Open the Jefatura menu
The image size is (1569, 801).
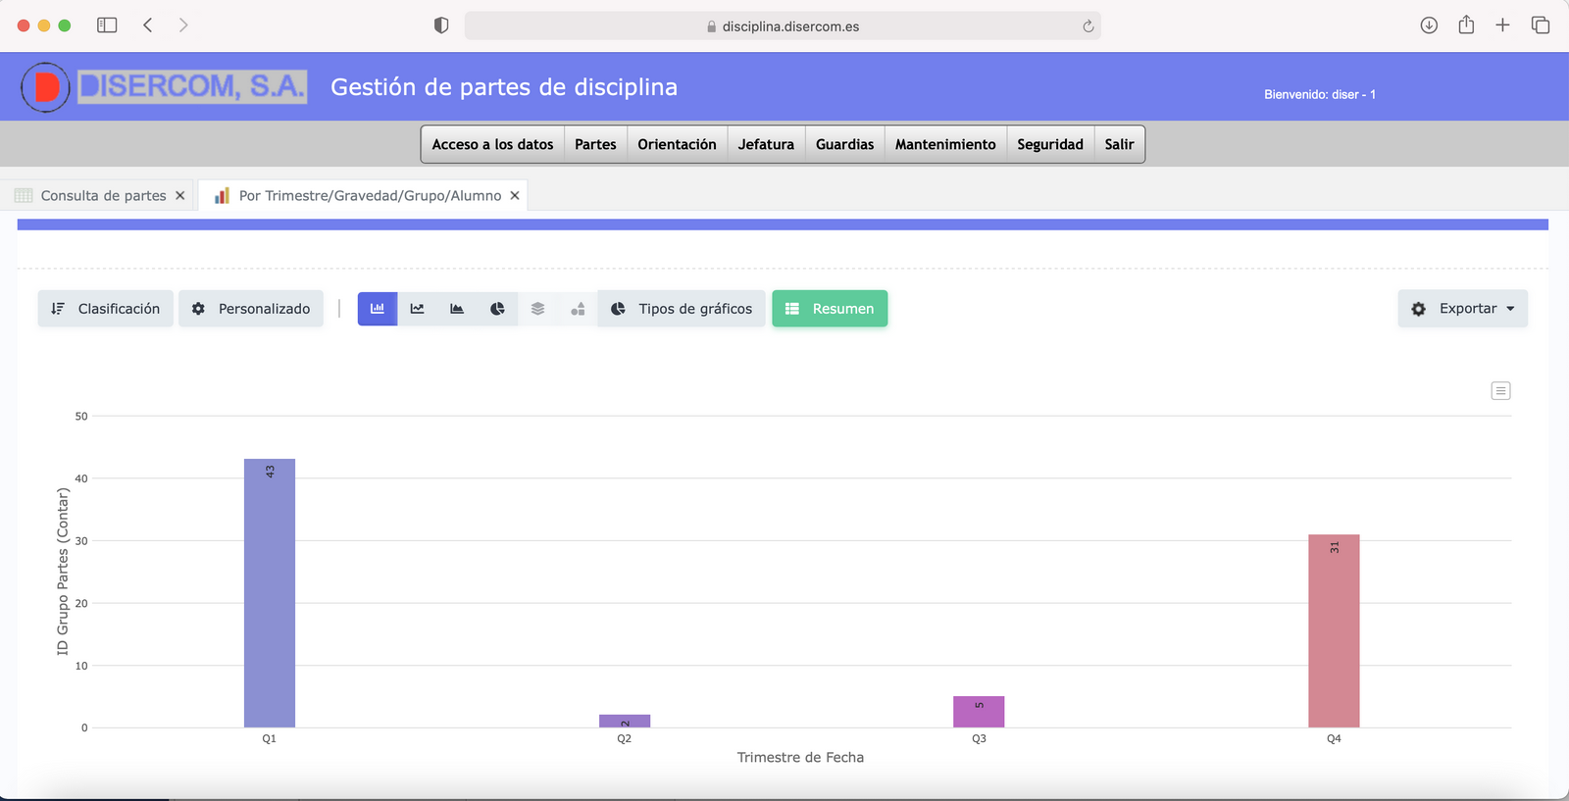[x=766, y=144]
